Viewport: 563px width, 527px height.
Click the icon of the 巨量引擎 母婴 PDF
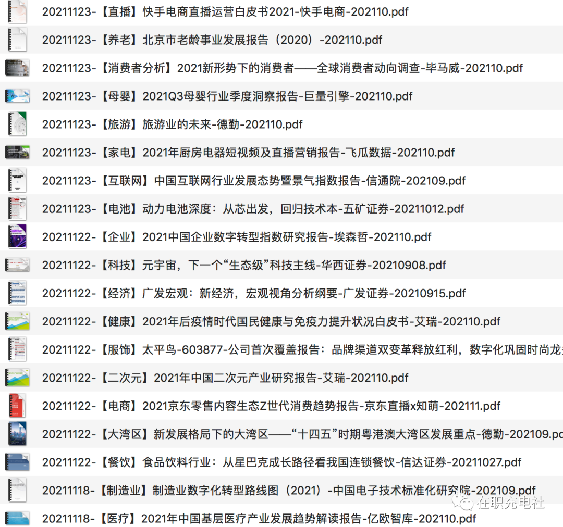(17, 96)
